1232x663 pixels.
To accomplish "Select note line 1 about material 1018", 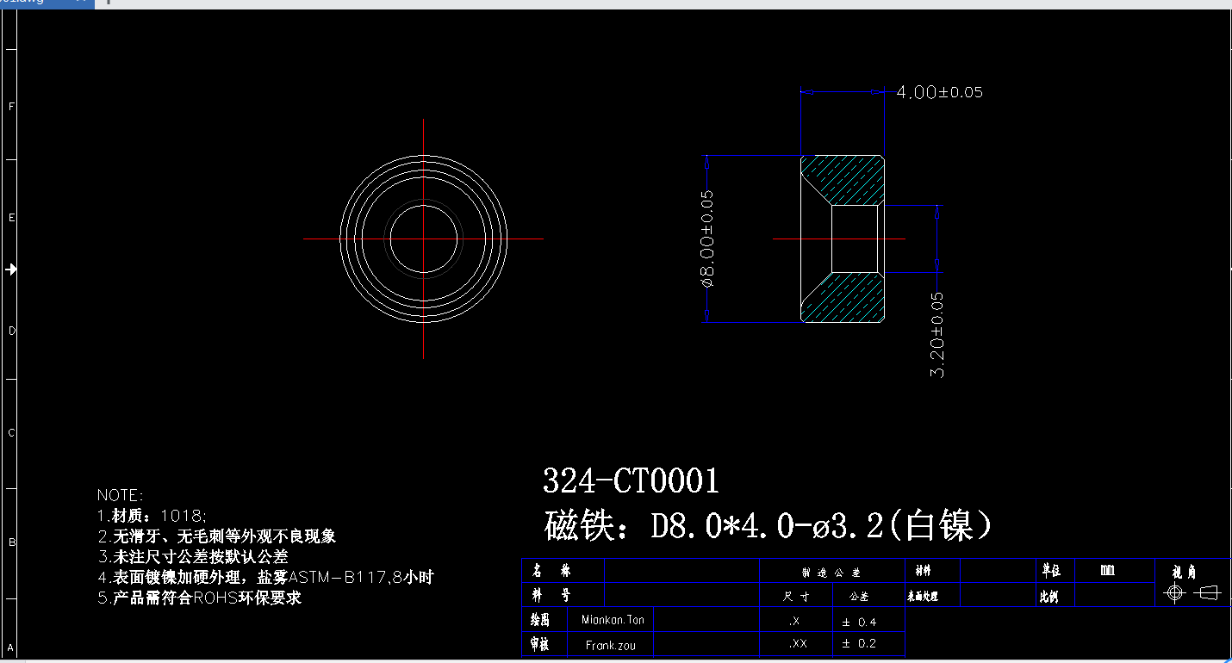I will click(x=152, y=516).
